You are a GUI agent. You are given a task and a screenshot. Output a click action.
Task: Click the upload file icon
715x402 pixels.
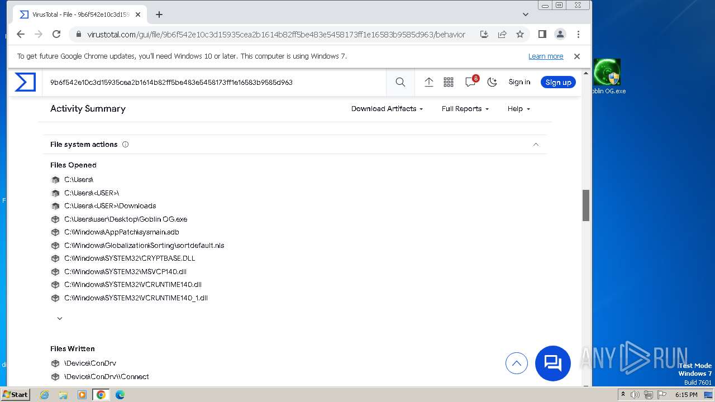429,82
